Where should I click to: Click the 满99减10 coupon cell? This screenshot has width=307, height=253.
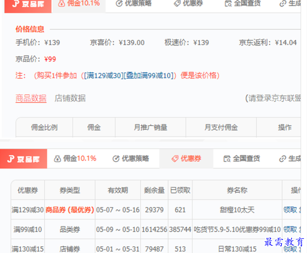(28, 229)
